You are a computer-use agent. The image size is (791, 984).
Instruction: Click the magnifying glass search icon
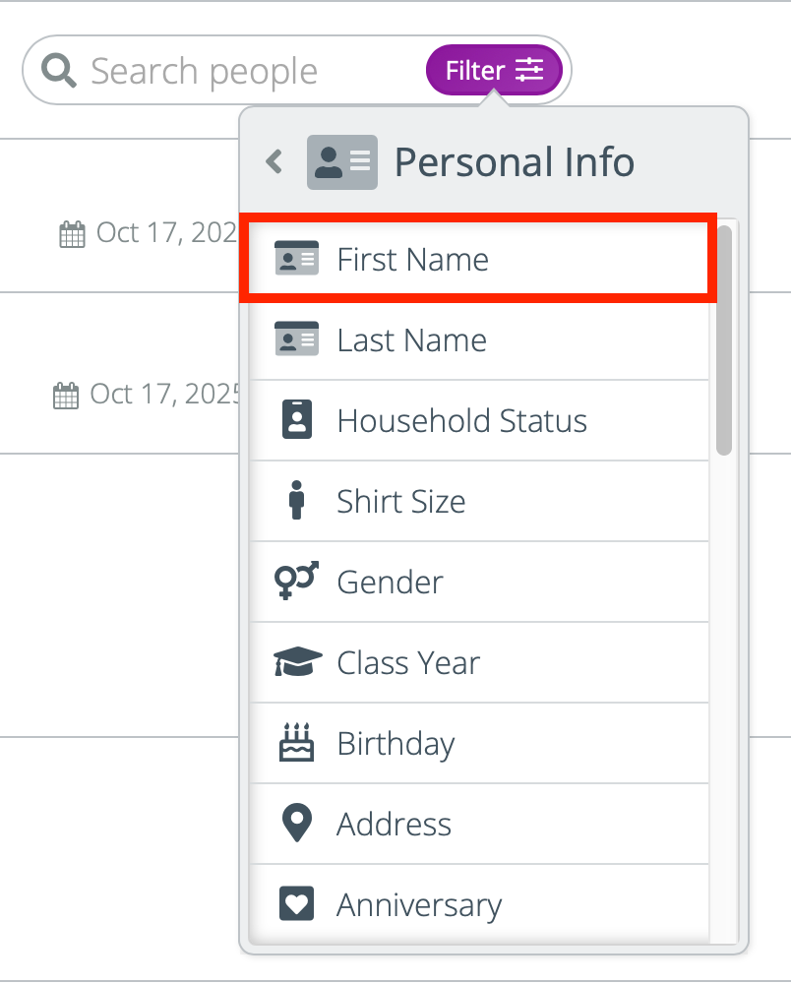tap(58, 70)
